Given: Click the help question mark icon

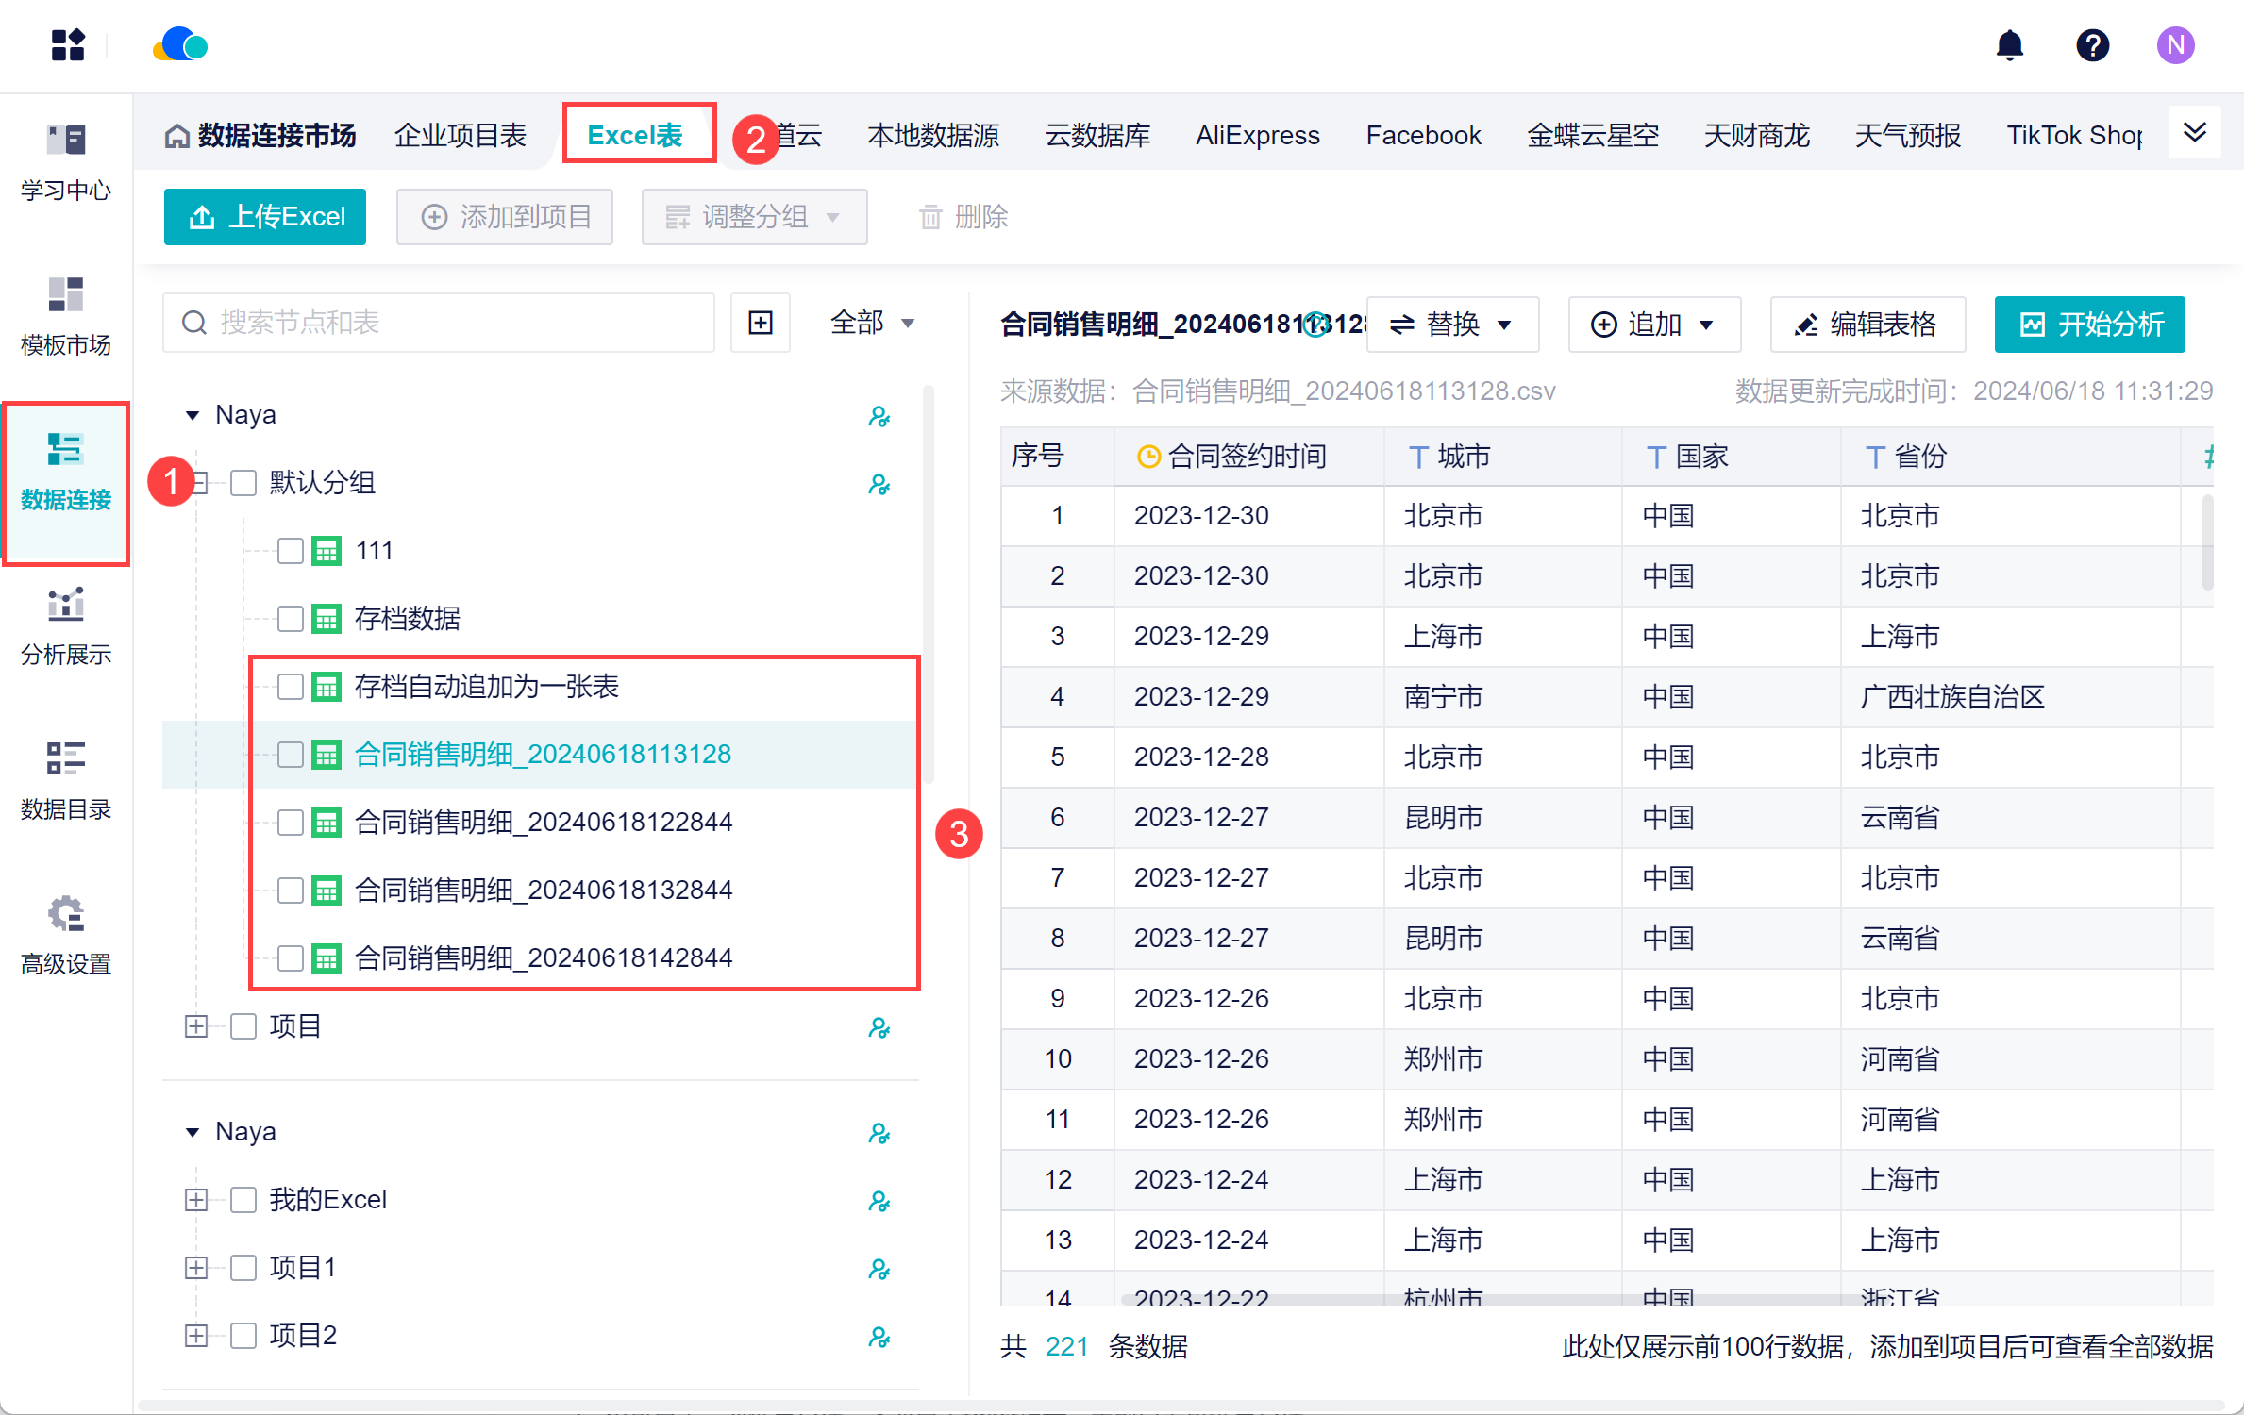Looking at the screenshot, I should pyautogui.click(x=2091, y=44).
